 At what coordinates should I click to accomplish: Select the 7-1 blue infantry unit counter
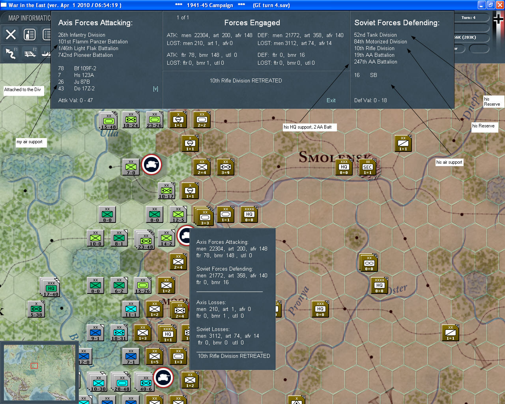(x=131, y=356)
